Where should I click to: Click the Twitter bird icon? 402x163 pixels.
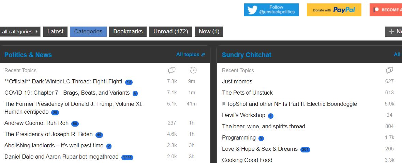click(252, 10)
